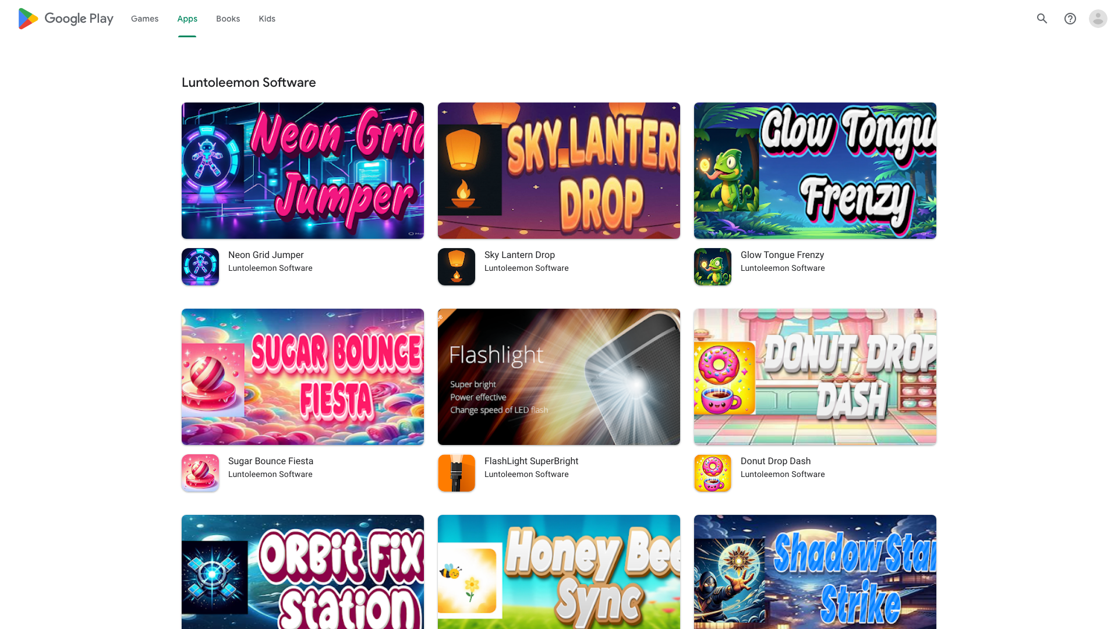Click the Luntoleemon Software page heading

(x=249, y=83)
